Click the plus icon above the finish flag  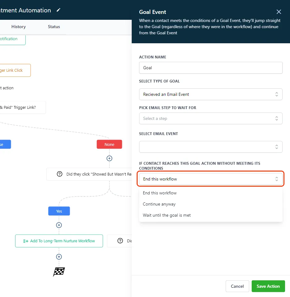(59, 257)
